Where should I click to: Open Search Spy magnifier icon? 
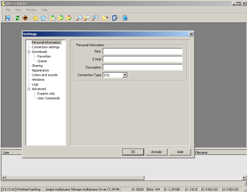click(95, 18)
